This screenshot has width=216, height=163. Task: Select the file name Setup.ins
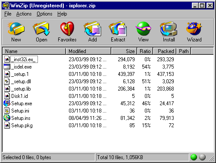point(21,118)
